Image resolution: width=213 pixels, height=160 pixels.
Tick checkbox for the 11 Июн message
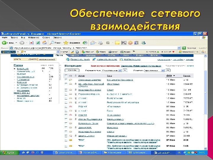click(x=66, y=80)
